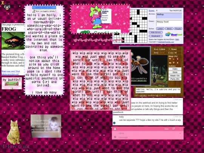Screen dimensions: 204x153
Task: Click 'Have you hugged a old today?' badge
Action: coord(44,11)
